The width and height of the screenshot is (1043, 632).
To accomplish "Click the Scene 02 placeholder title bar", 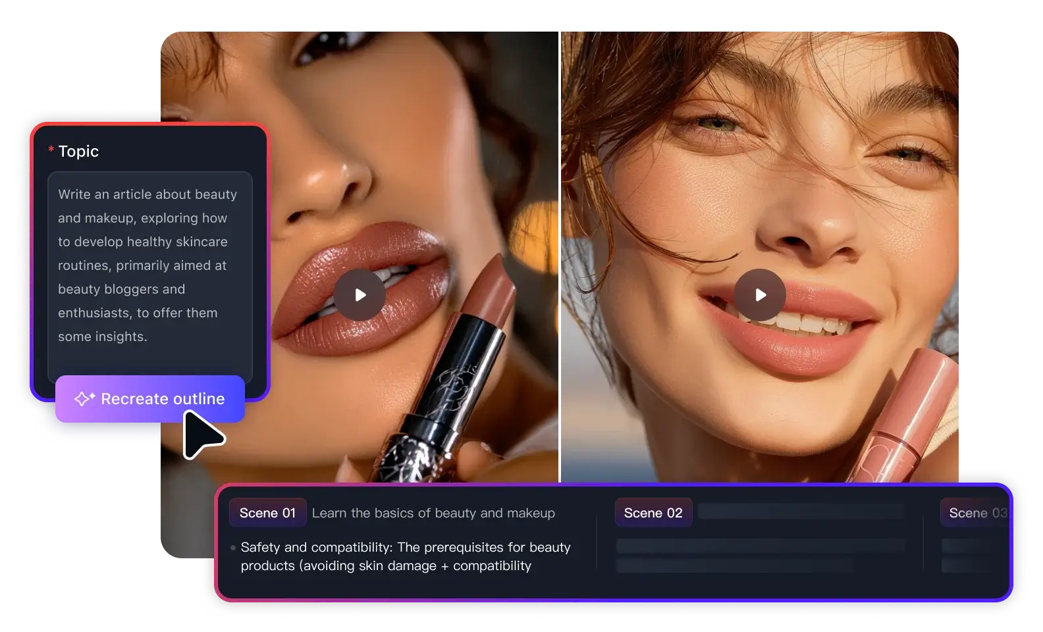I will [800, 512].
